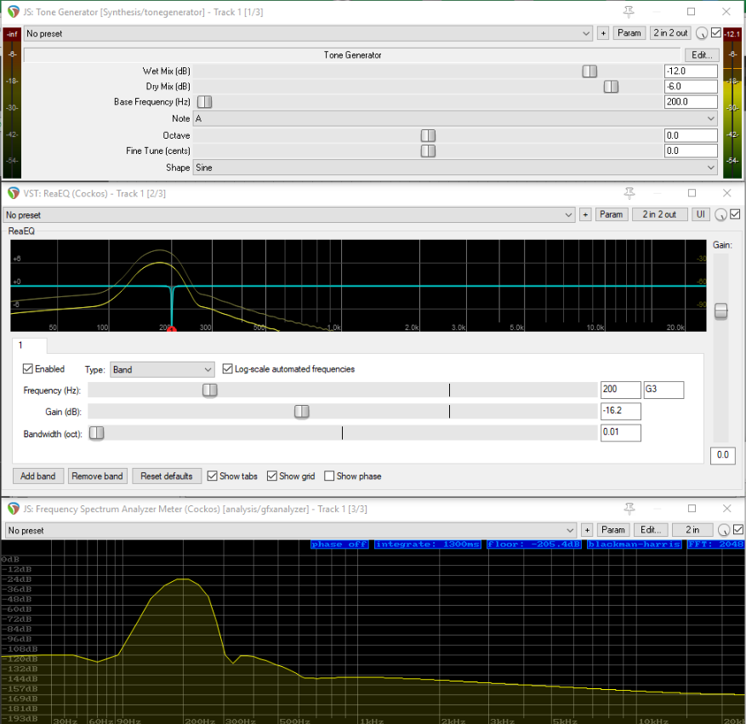Click the Base Frequency value field 200.0
The height and width of the screenshot is (724, 746).
691,101
